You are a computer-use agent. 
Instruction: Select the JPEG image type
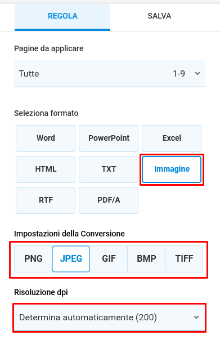(71, 259)
